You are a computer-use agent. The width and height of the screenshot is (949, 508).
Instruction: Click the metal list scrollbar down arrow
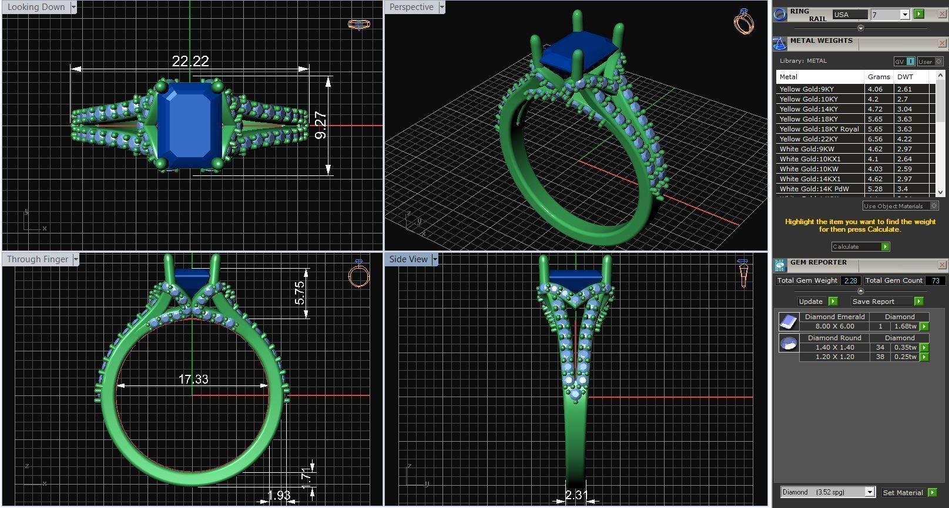point(940,192)
